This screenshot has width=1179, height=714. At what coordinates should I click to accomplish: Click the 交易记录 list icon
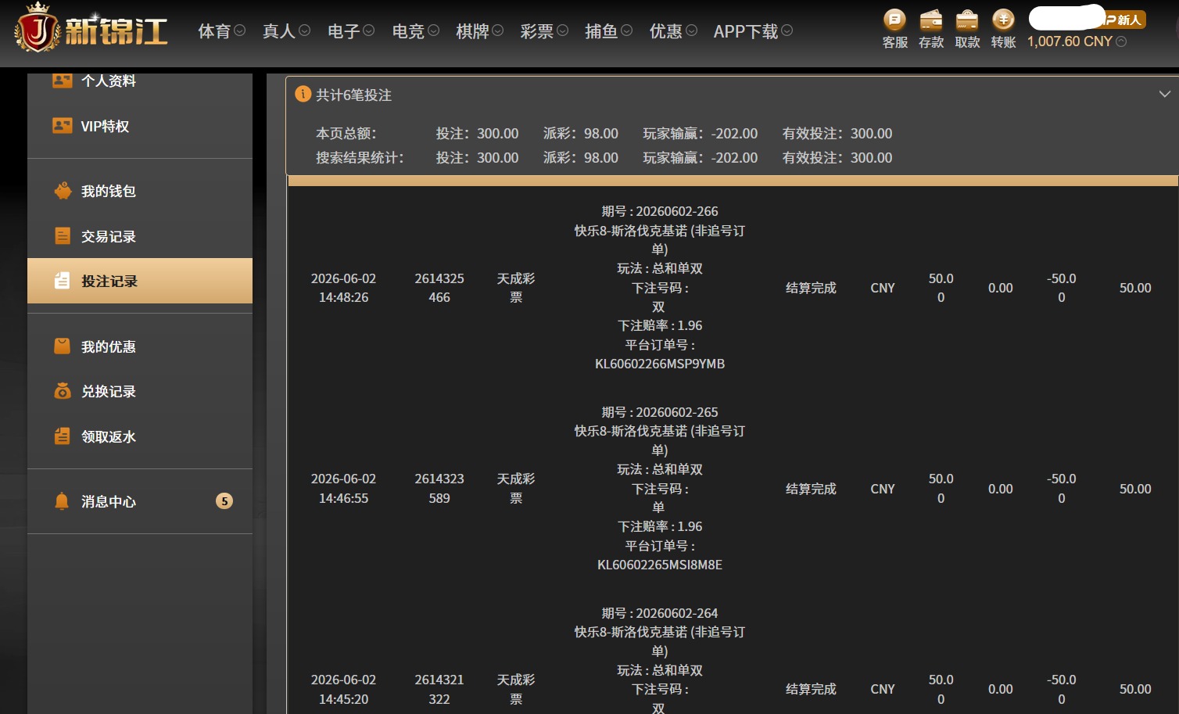[x=62, y=236]
